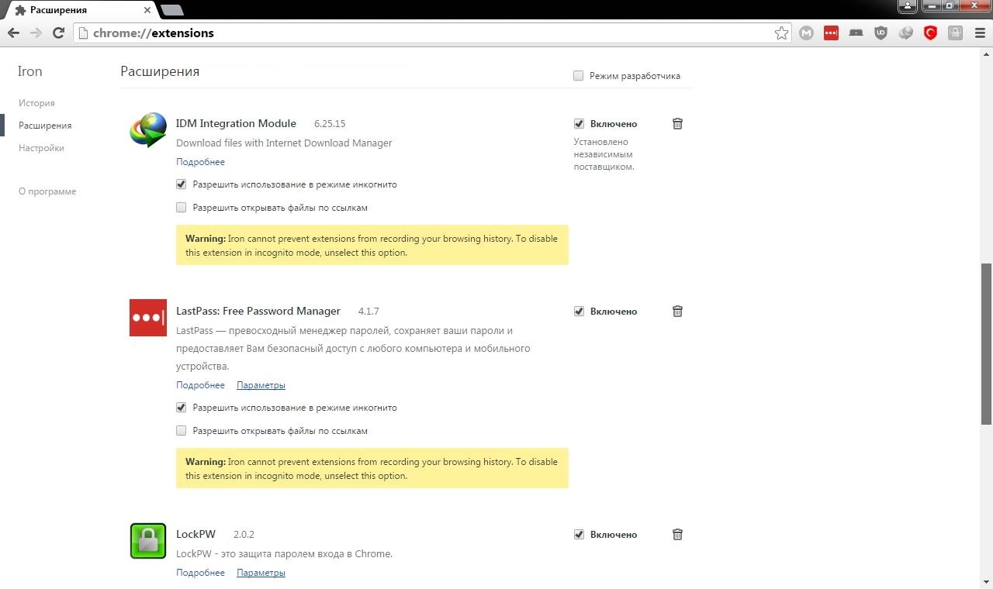The width and height of the screenshot is (993, 589).
Task: Click the LockPW green padlock logo
Action: (x=148, y=541)
